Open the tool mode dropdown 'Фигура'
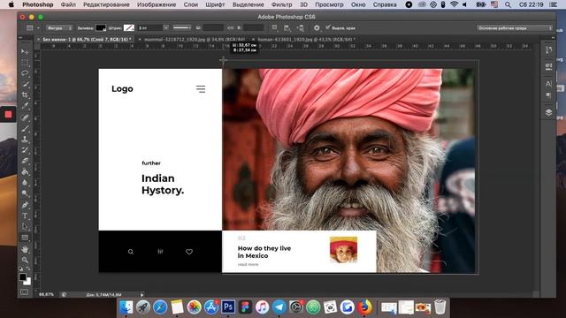 click(x=59, y=27)
